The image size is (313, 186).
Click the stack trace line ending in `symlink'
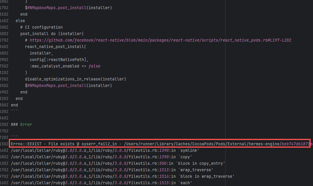point(105,150)
